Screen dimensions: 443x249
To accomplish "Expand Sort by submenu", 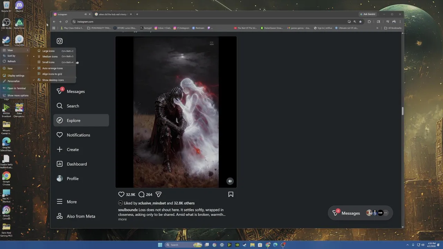I will (x=16, y=56).
